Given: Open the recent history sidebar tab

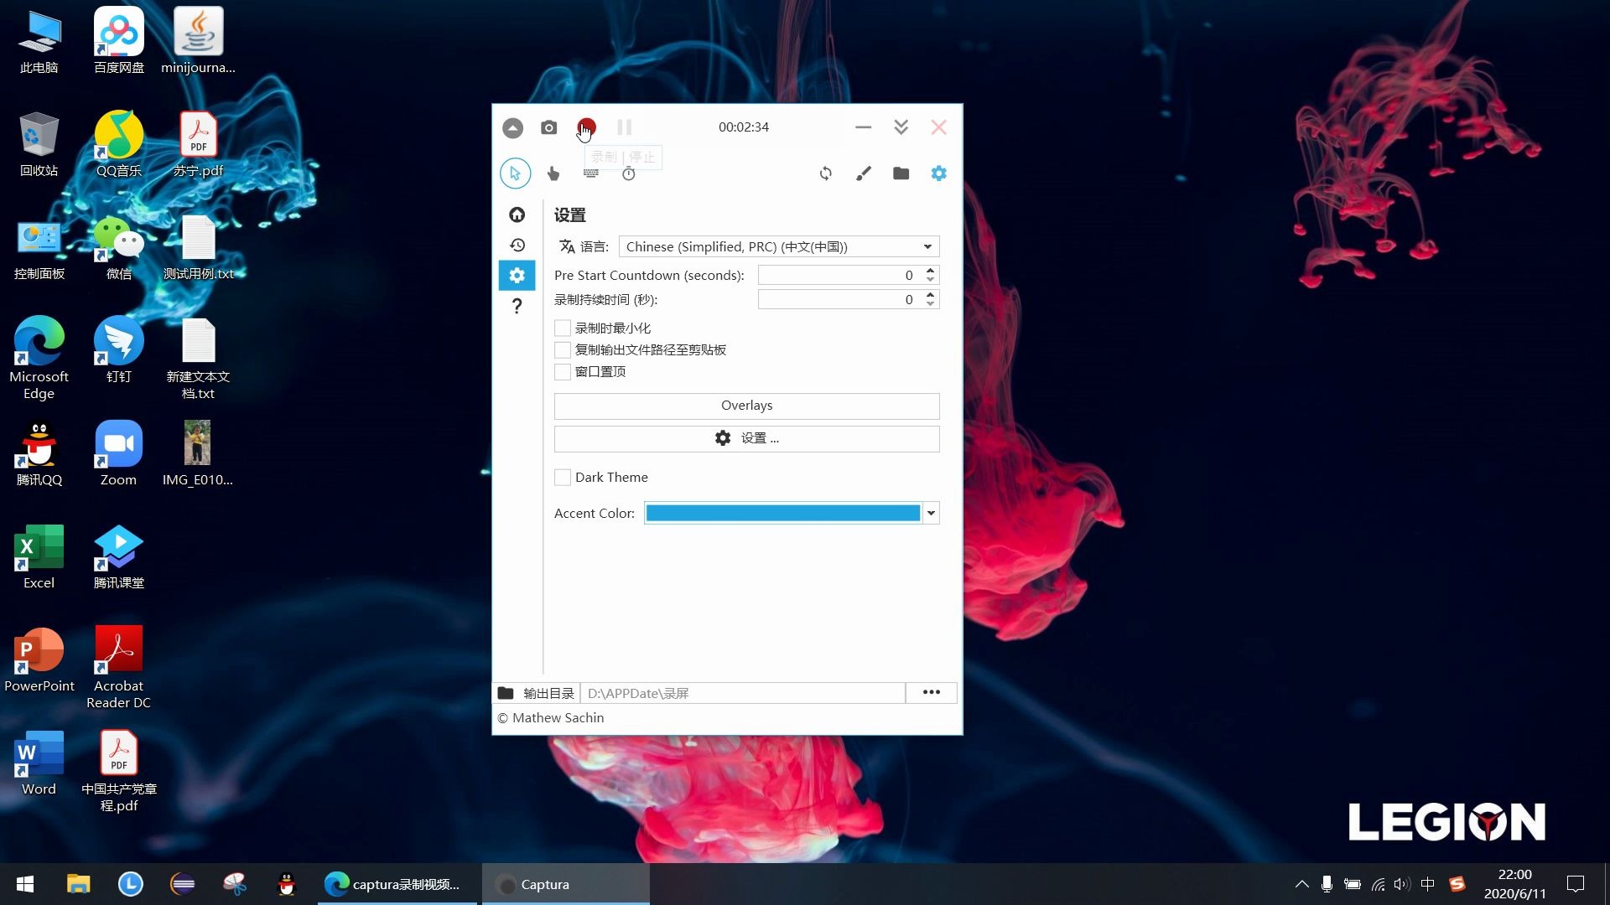Looking at the screenshot, I should point(517,245).
